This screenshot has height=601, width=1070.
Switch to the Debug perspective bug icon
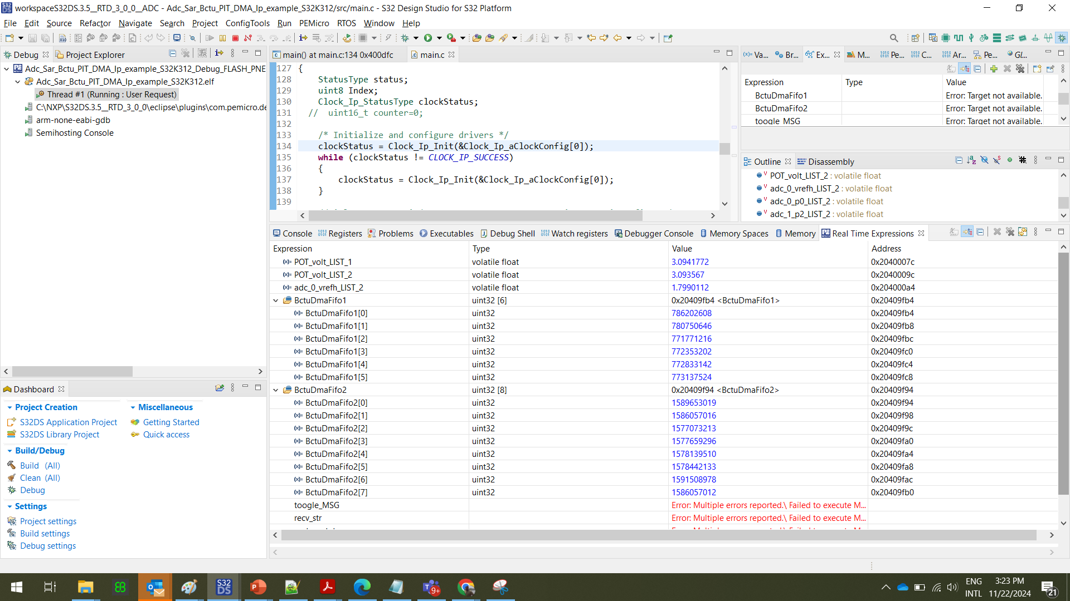[x=1062, y=38]
